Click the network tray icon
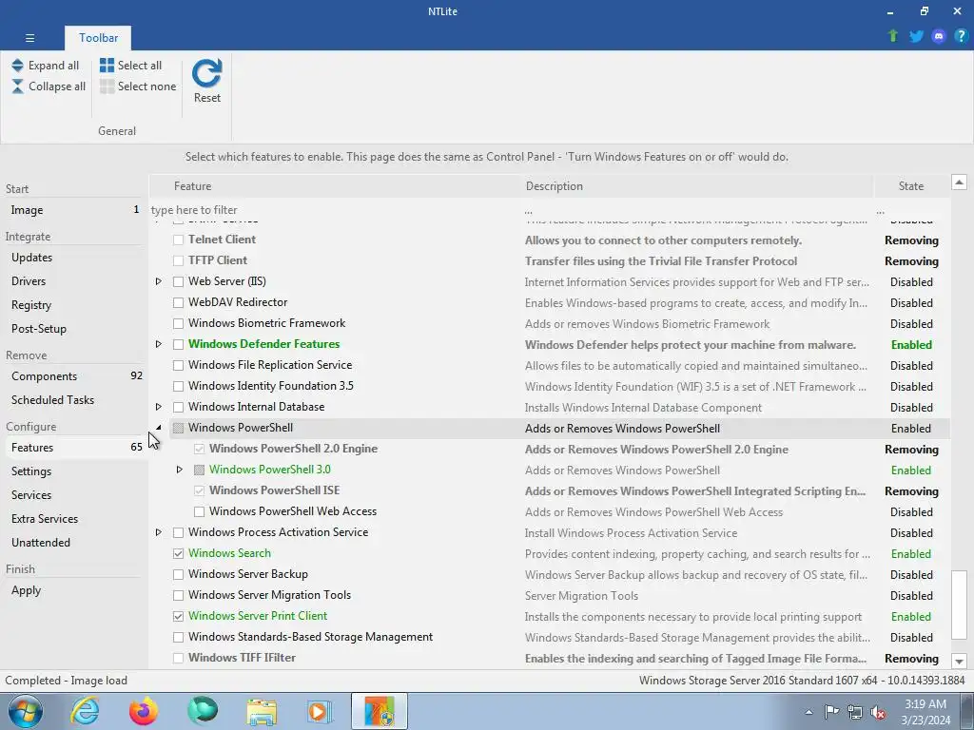The image size is (974, 730). (x=855, y=712)
